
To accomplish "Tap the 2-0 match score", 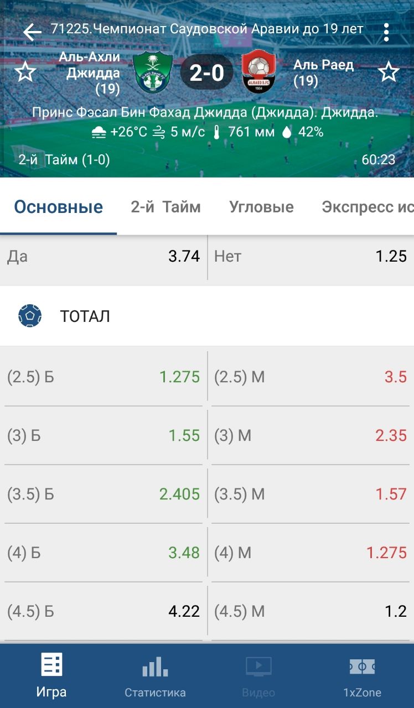I will tap(206, 72).
